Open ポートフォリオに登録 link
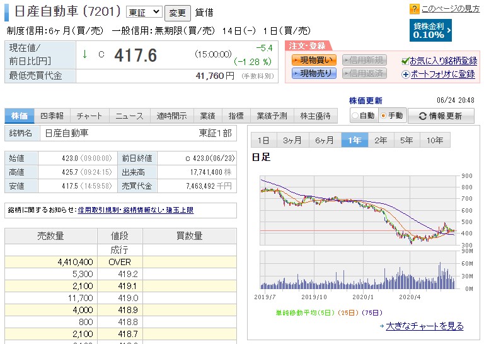484x344 pixels. 442,74
